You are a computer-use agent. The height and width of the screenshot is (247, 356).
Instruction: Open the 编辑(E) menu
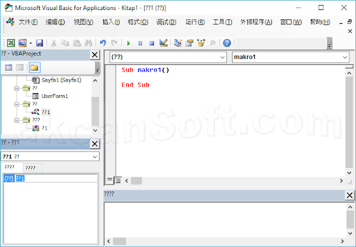[55, 22]
